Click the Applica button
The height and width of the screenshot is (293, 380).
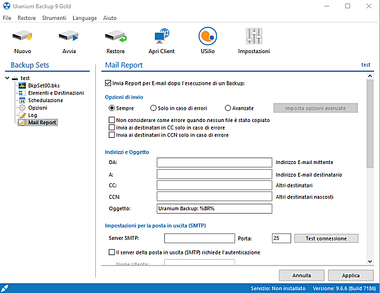tap(350, 275)
